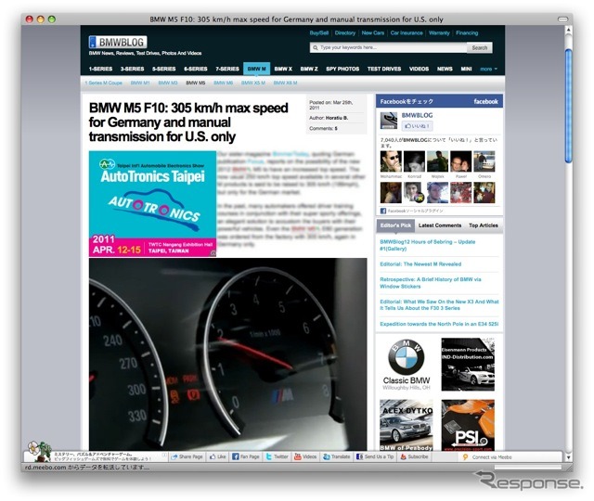
Task: Select BMW X5 M submenu link
Action: 253,83
